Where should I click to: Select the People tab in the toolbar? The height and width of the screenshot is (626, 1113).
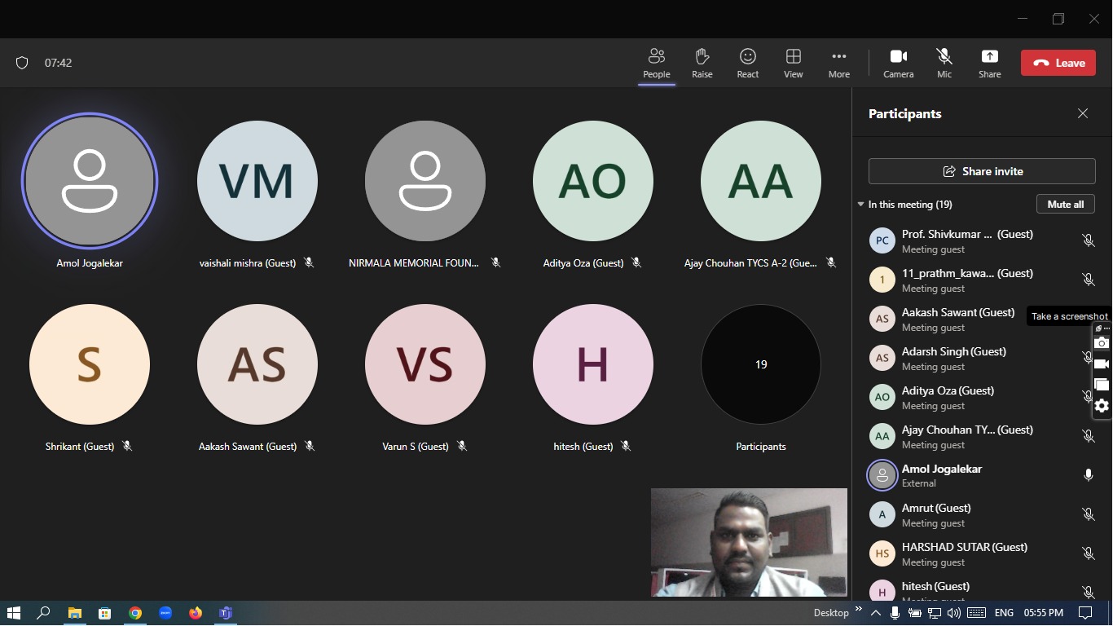656,63
